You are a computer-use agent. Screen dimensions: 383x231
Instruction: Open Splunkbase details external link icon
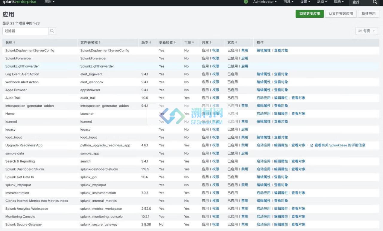click(311, 145)
